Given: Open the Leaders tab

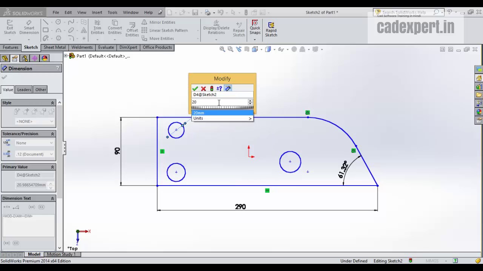Looking at the screenshot, I should tap(24, 90).
